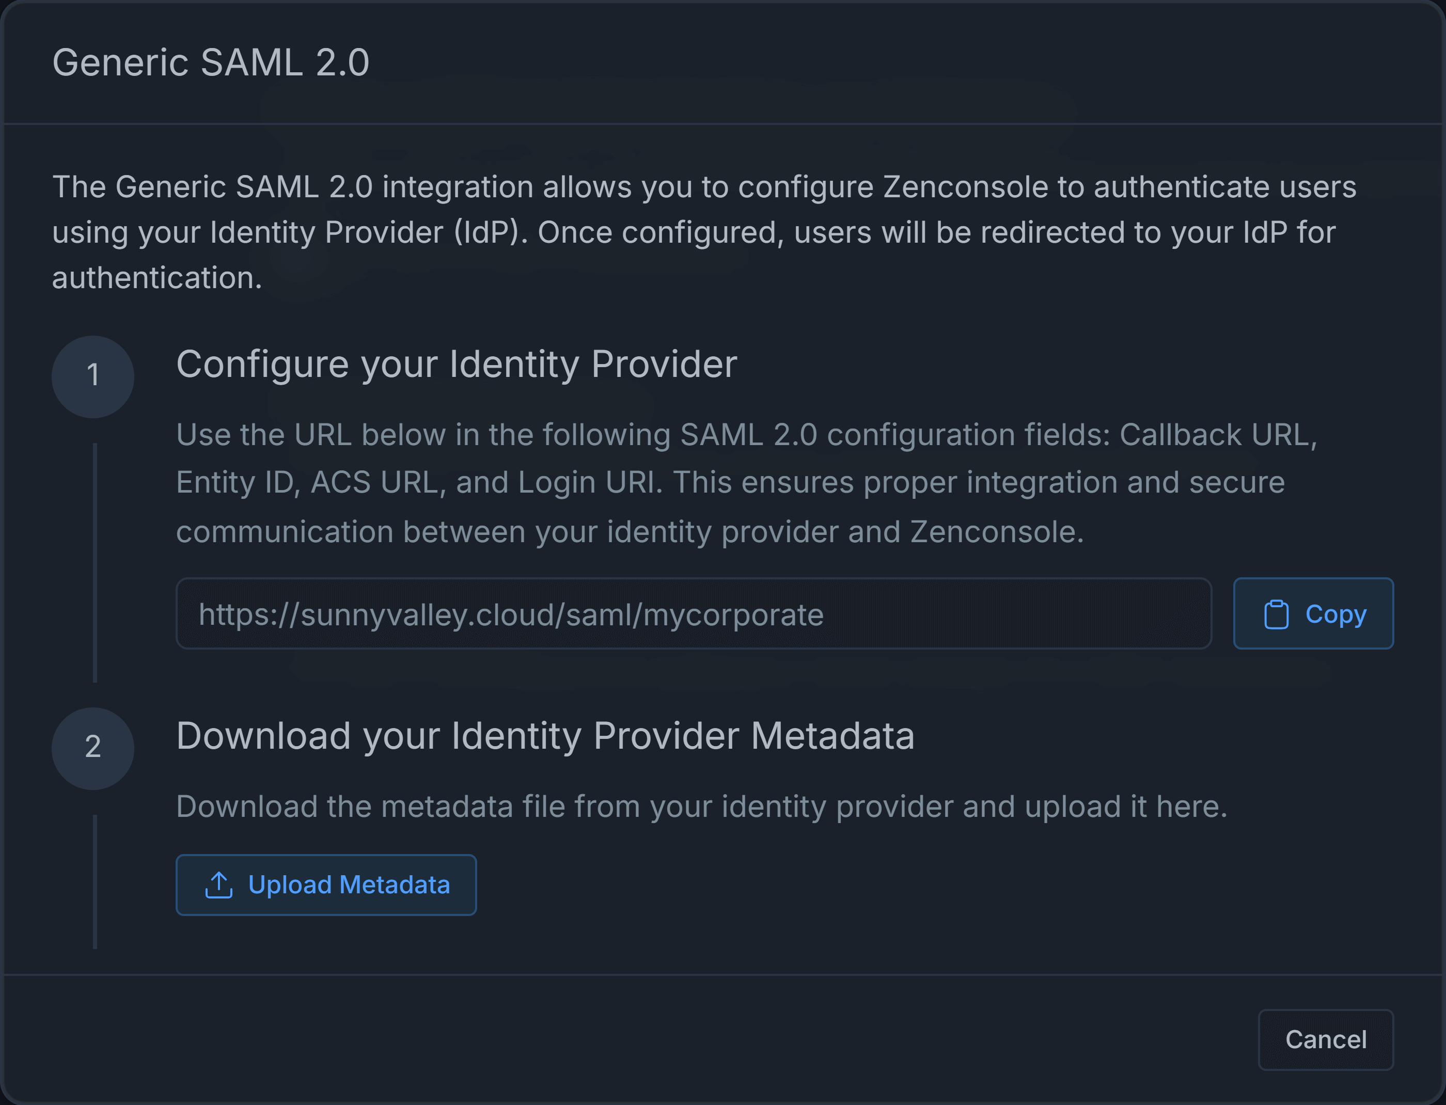
Task: Click the empty footer area left of Cancel
Action: (x=592, y=1039)
